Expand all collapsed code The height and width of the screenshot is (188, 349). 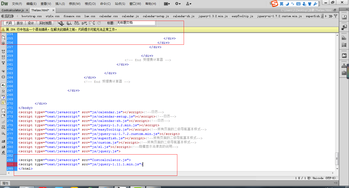click(3, 63)
